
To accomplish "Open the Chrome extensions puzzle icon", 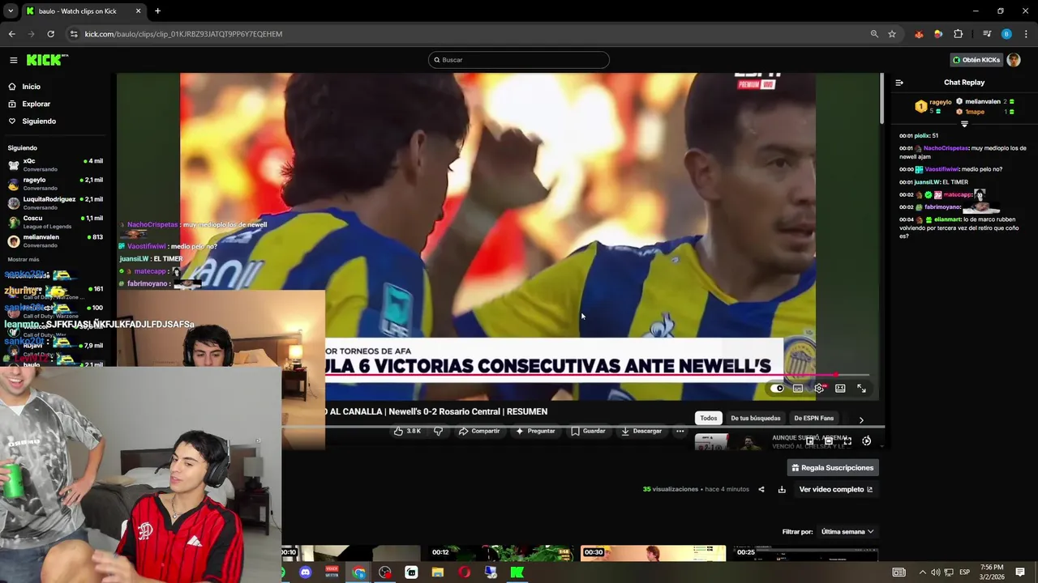I will (958, 34).
